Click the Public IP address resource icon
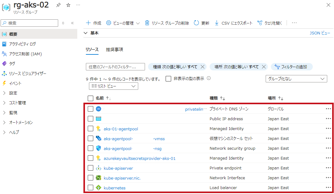 click(99, 119)
